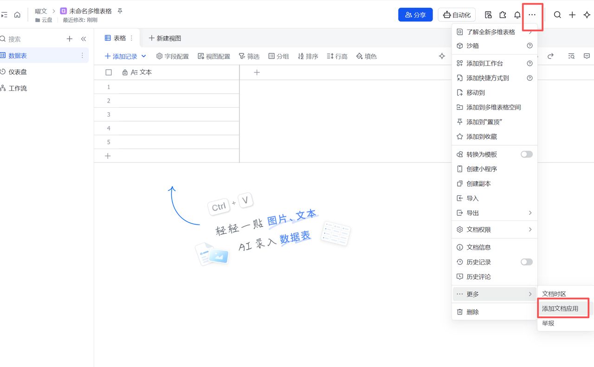The height and width of the screenshot is (367, 594).
Task: Check the select-all checkbox in table header
Action: 109,72
